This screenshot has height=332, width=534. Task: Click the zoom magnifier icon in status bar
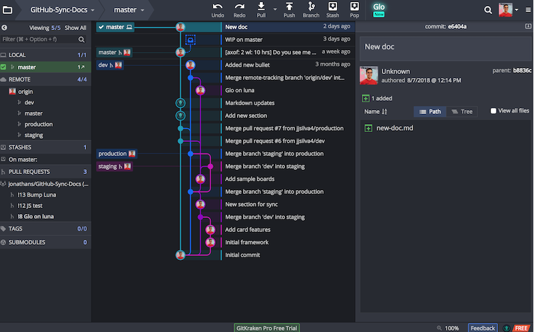pos(439,328)
